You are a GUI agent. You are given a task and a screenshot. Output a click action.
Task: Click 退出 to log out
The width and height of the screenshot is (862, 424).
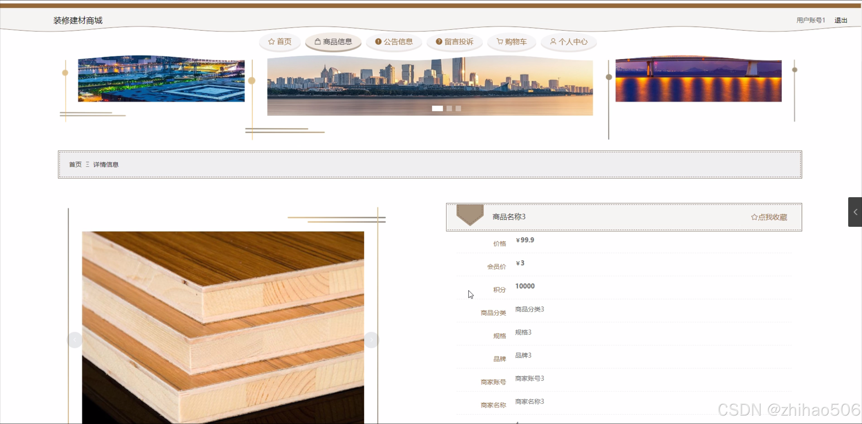[x=840, y=20]
